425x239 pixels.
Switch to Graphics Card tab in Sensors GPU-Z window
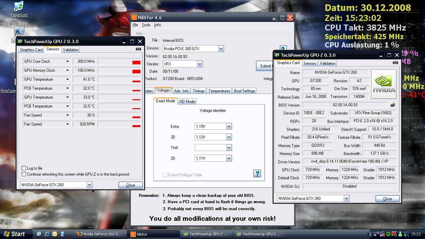coord(32,50)
